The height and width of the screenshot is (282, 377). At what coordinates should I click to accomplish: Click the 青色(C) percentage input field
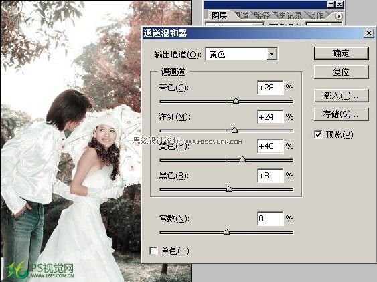point(271,88)
